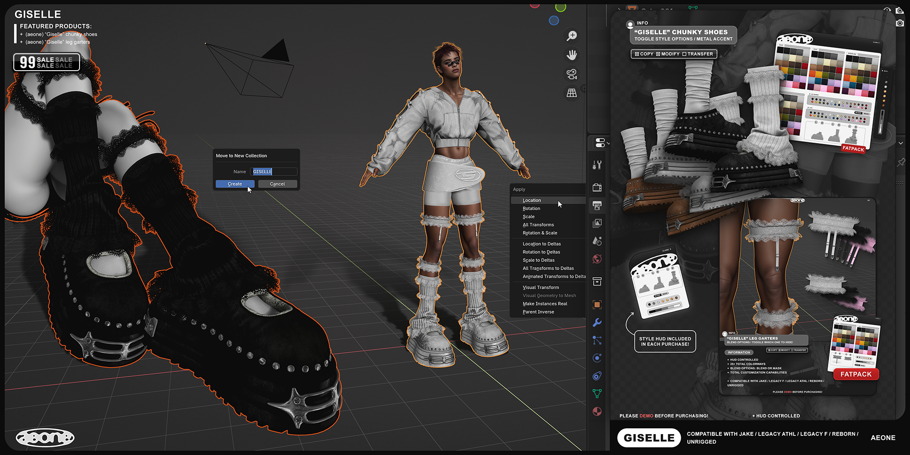The height and width of the screenshot is (455, 910).
Task: Click the "Move to New Collection" dialog title
Action: point(241,156)
